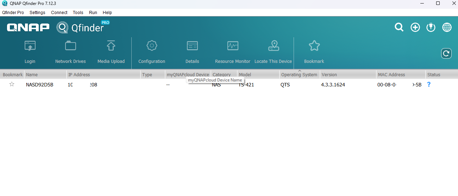Select device name NASD92D5B
Viewport: 458px width, 196px height.
[39, 85]
